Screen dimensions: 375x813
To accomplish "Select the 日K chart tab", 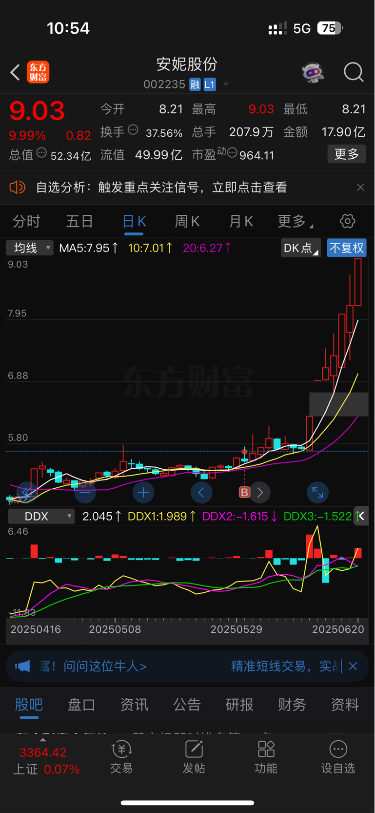I will click(x=134, y=222).
